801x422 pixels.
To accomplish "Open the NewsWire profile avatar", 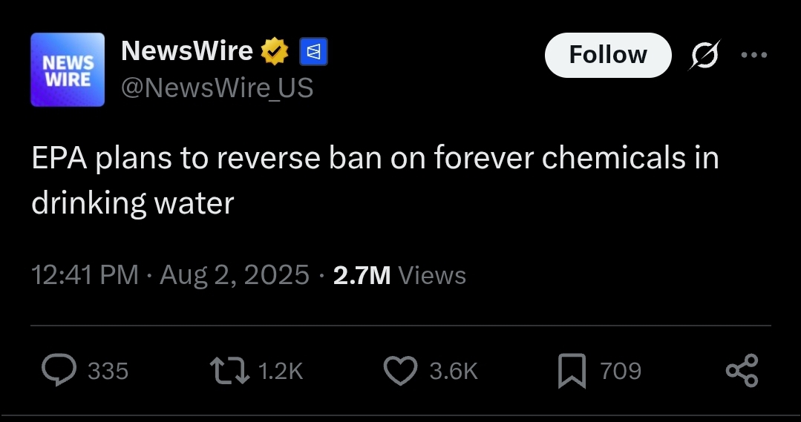I will coord(68,70).
